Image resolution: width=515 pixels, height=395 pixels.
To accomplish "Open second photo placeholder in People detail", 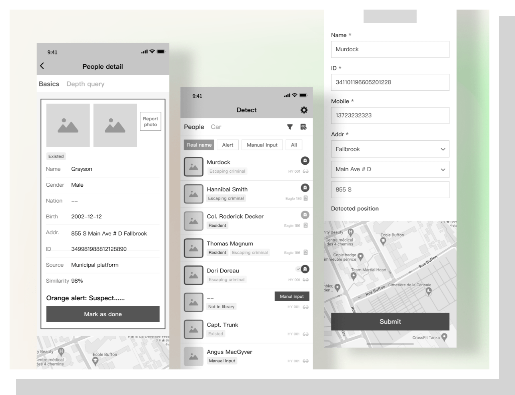I will pyautogui.click(x=115, y=125).
